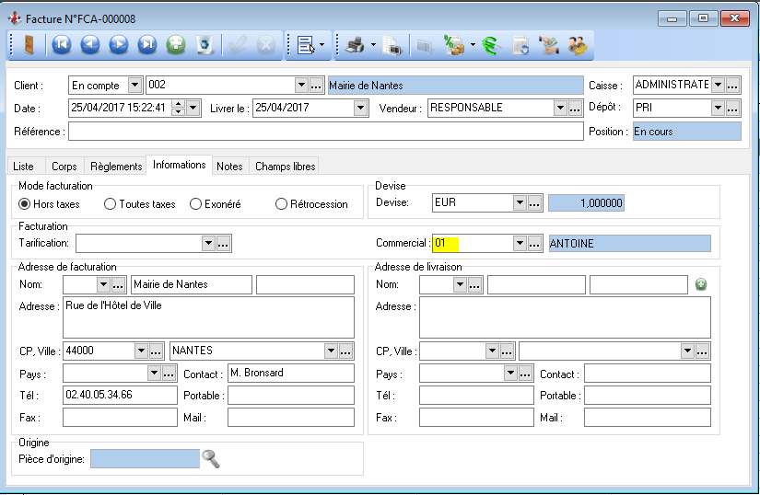Select the Toutes taxes radio button
Image resolution: width=760 pixels, height=495 pixels.
coord(111,204)
